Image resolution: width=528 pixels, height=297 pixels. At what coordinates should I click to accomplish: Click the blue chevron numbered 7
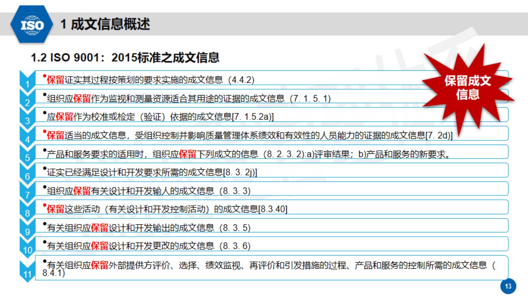coord(27,191)
